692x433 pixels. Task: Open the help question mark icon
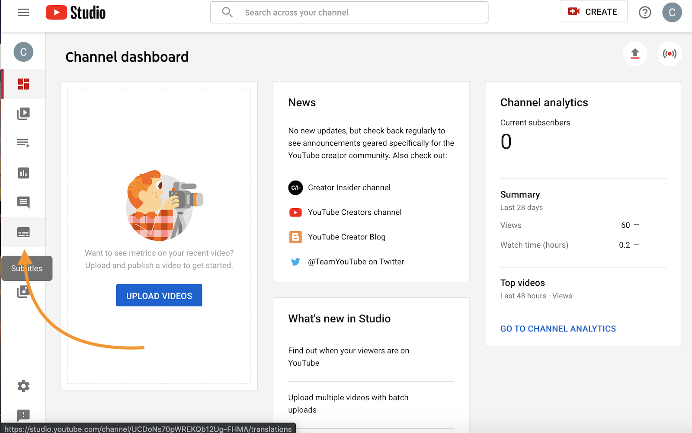coord(645,13)
